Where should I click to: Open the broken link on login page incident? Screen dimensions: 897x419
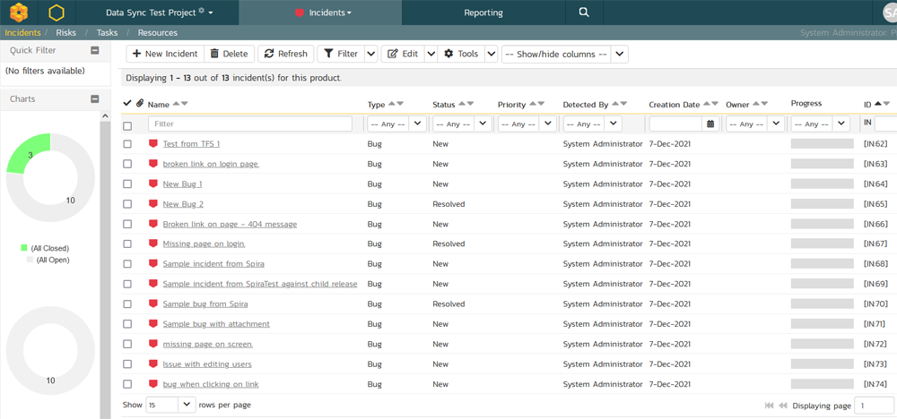(211, 164)
